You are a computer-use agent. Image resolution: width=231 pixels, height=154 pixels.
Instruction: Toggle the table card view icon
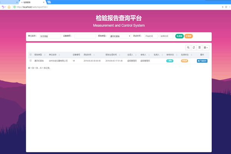(199, 48)
